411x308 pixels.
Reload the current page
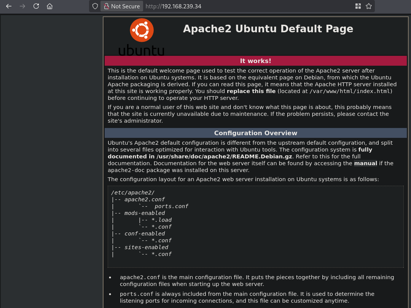click(x=36, y=6)
